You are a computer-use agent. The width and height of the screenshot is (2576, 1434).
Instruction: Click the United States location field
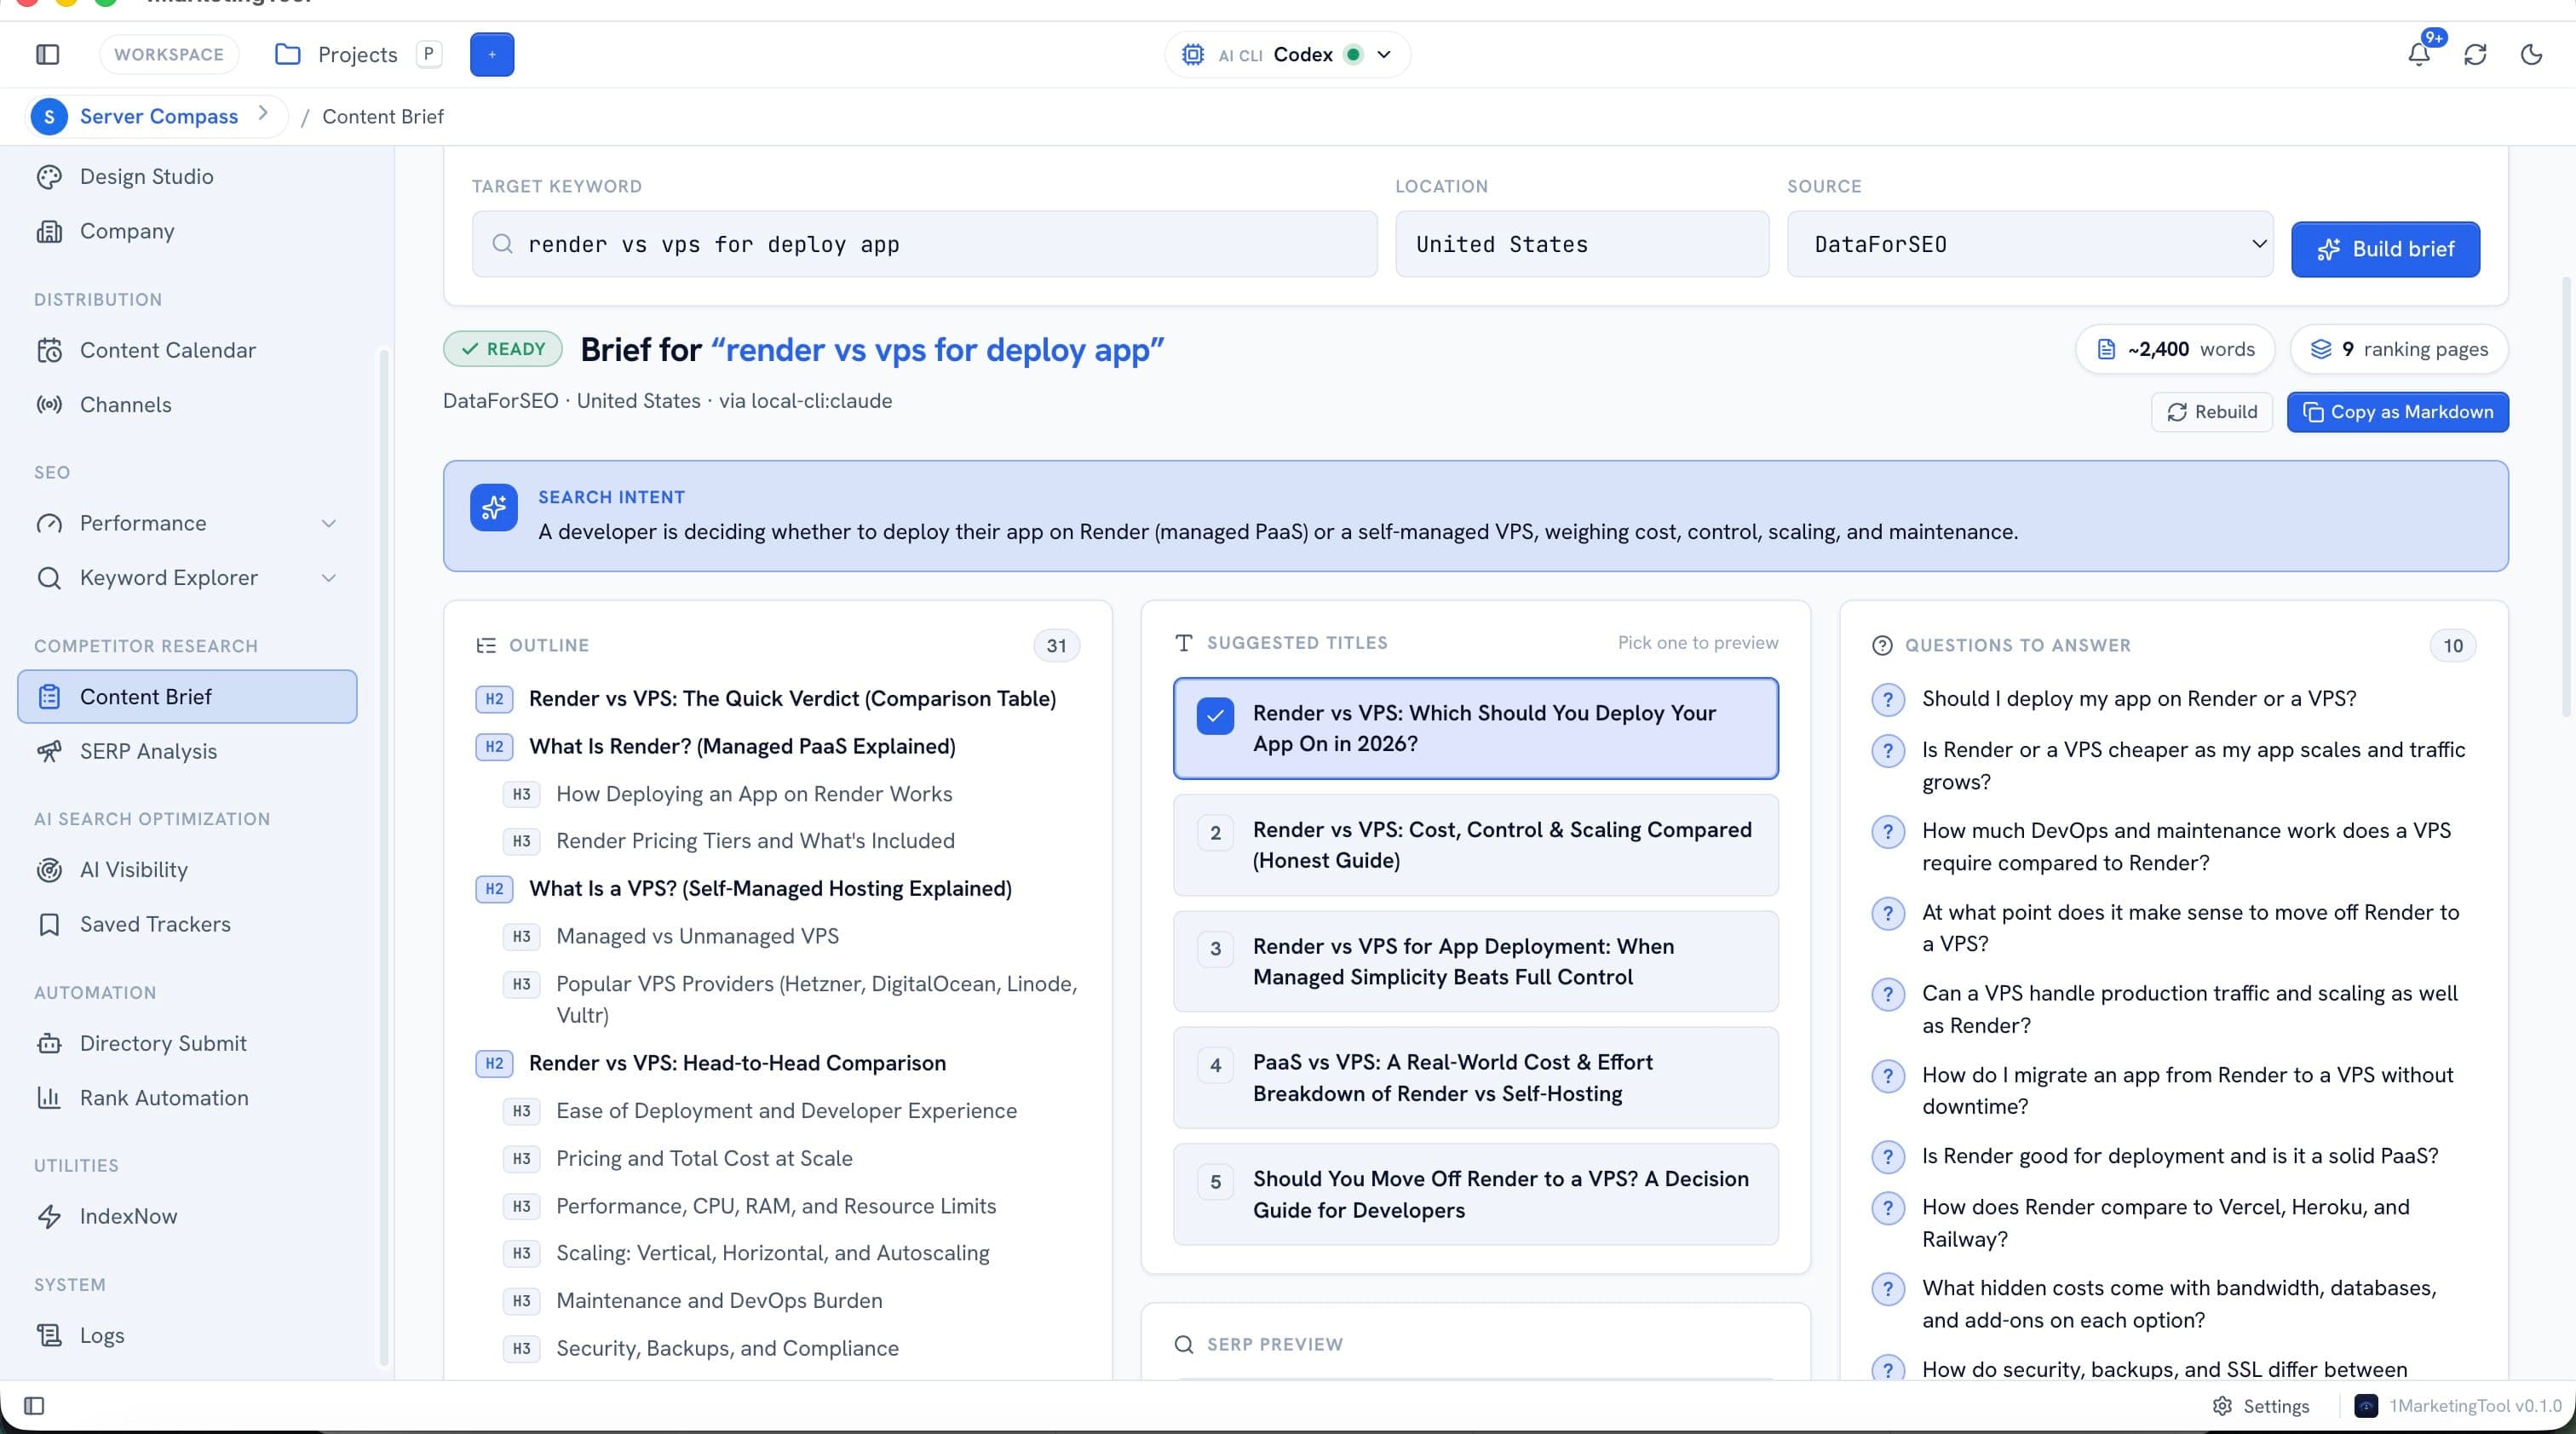(1582, 244)
